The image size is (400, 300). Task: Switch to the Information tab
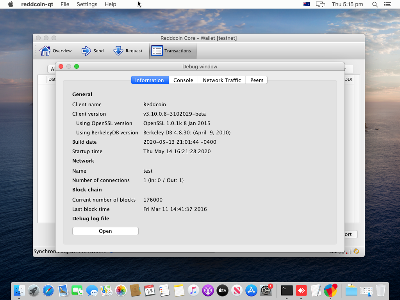pyautogui.click(x=150, y=80)
